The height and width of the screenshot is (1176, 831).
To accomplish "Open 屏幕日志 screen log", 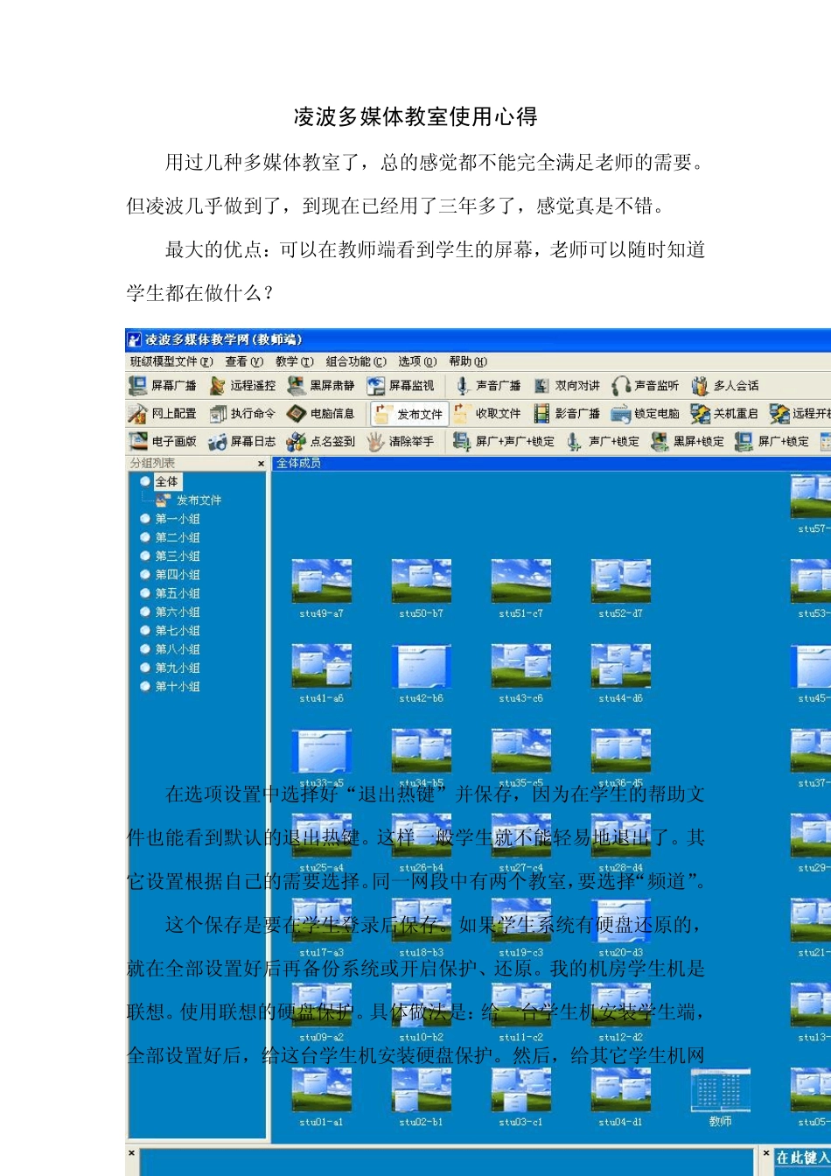I will click(242, 442).
